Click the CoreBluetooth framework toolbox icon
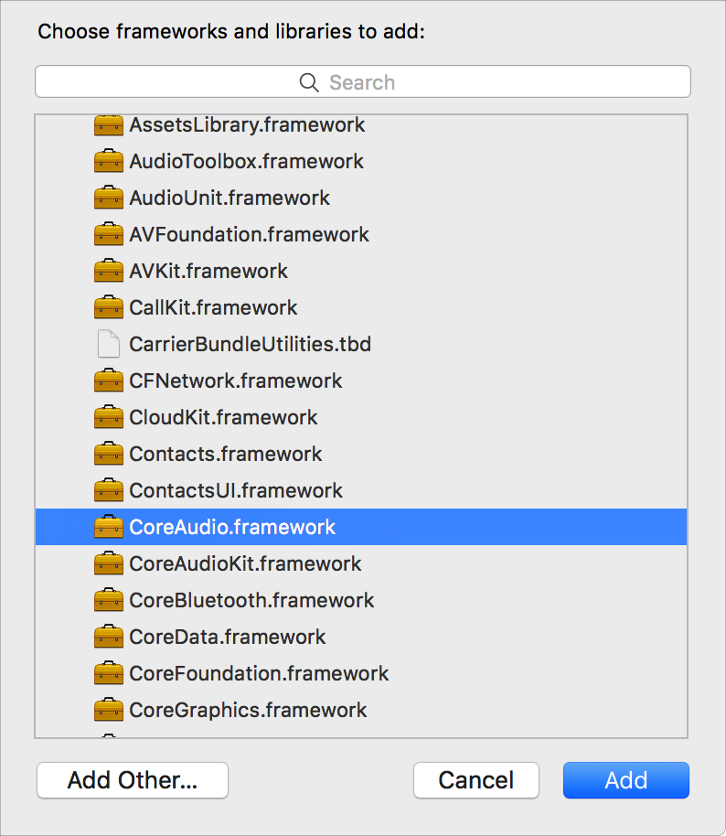 pos(108,600)
